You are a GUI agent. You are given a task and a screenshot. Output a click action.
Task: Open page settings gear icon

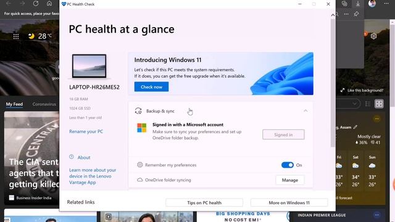[373, 36]
